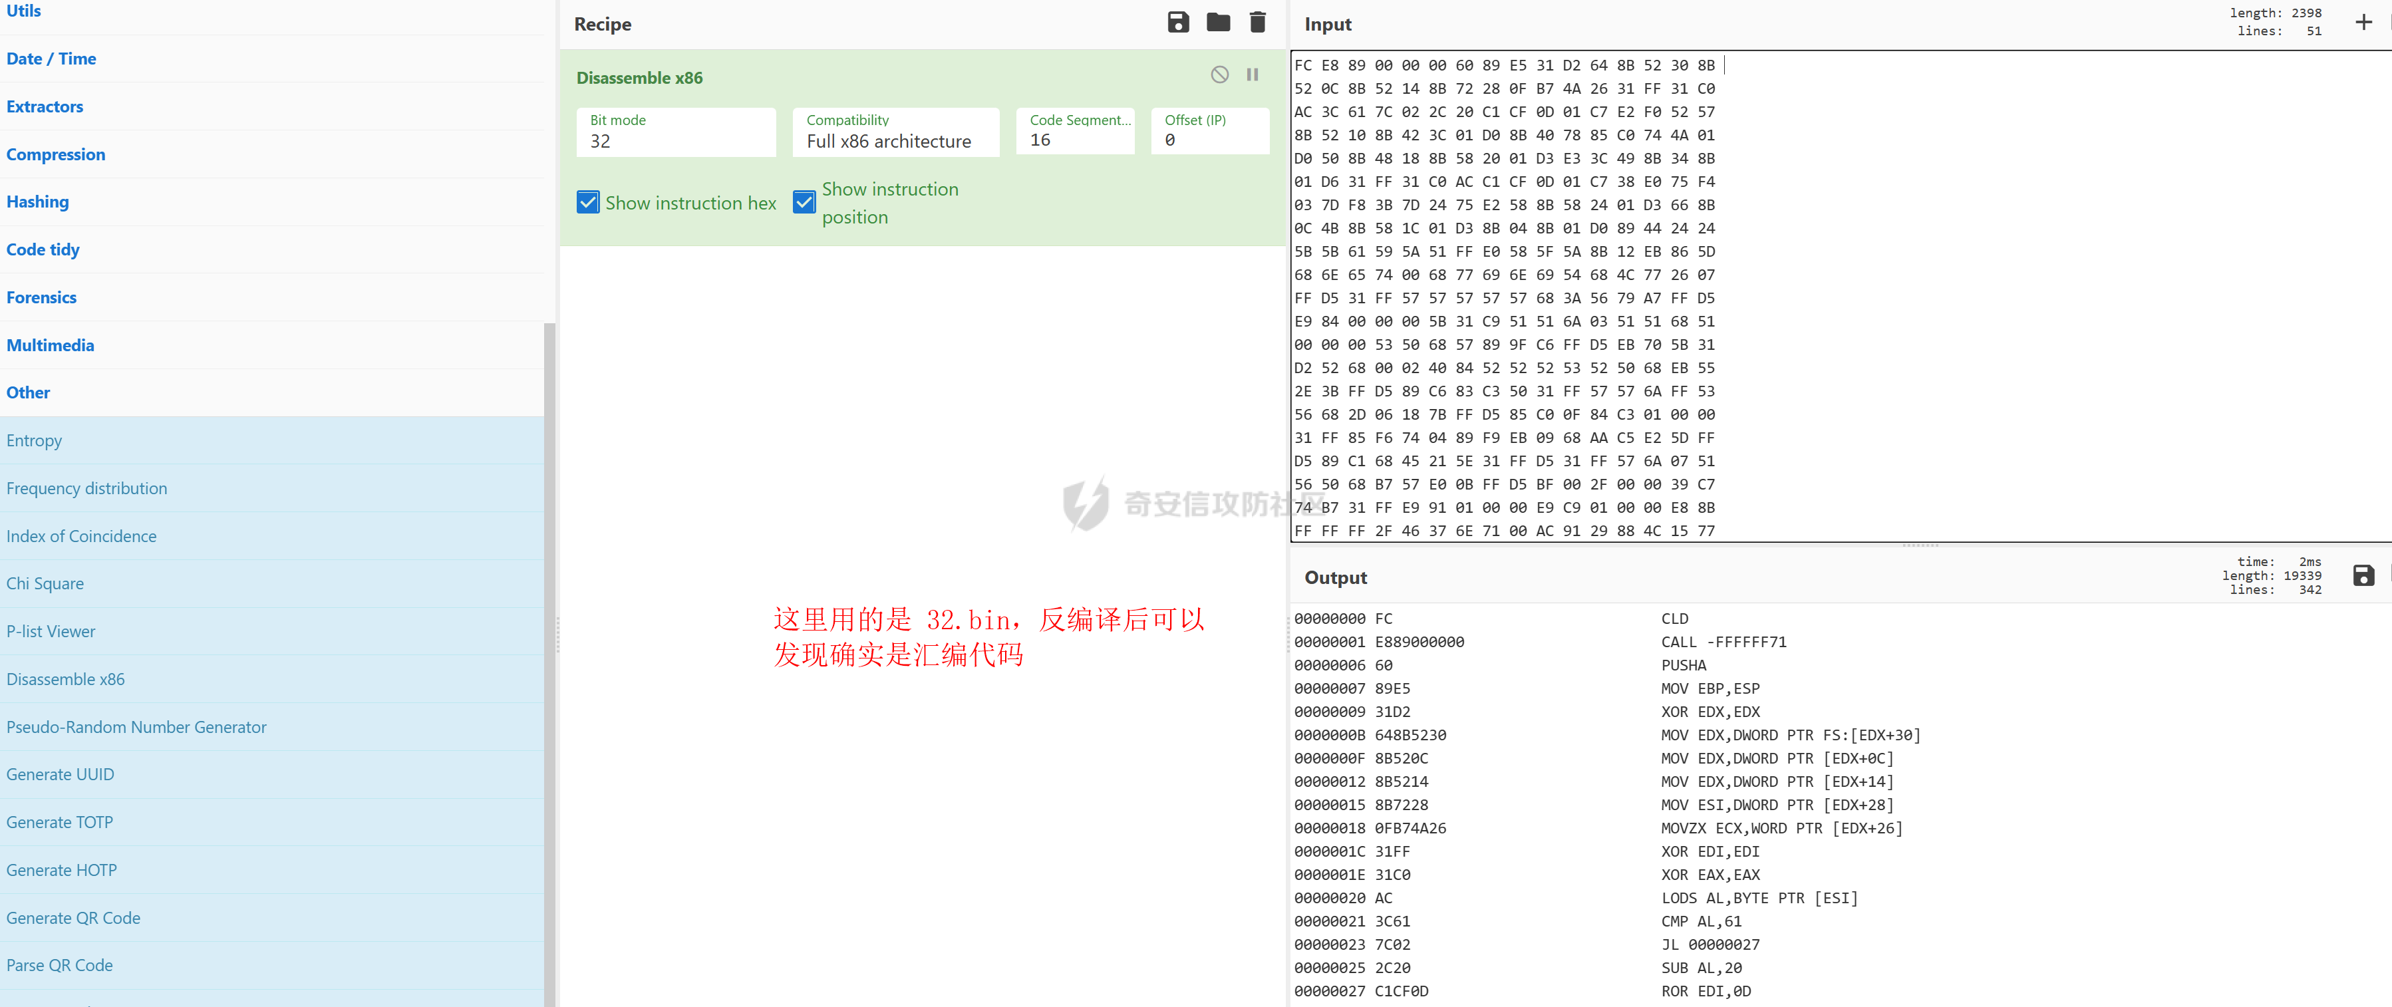Click output line 'CMP AL,61'
Screen dimensions: 2392x1007
(x=1701, y=922)
